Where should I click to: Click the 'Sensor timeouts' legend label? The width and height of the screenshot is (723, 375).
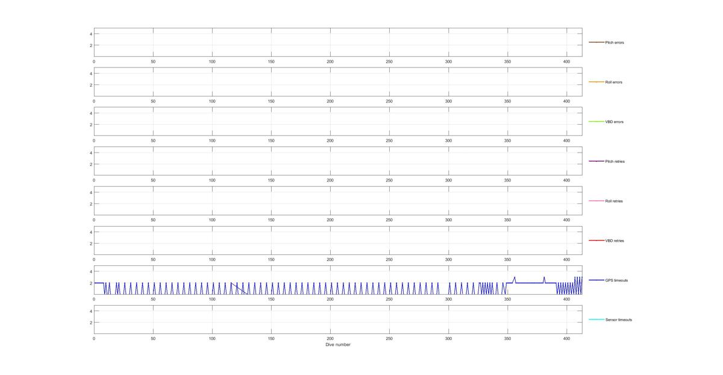[x=619, y=320]
